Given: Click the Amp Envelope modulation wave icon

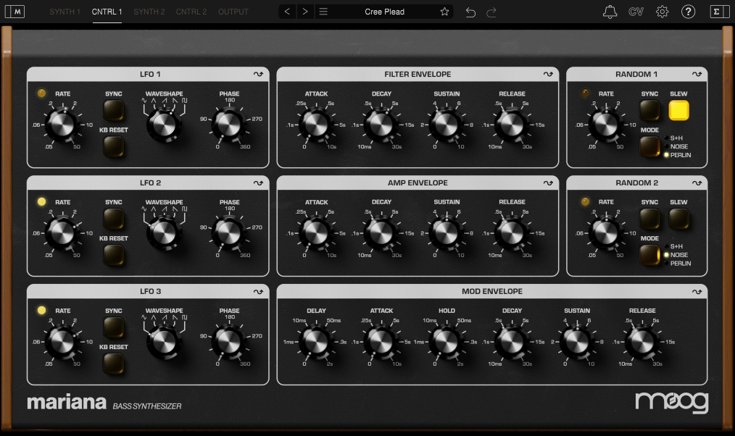Looking at the screenshot, I should (x=548, y=183).
